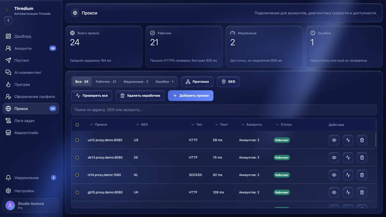
Task: Open the GEO filter dropdown
Action: 228,82
